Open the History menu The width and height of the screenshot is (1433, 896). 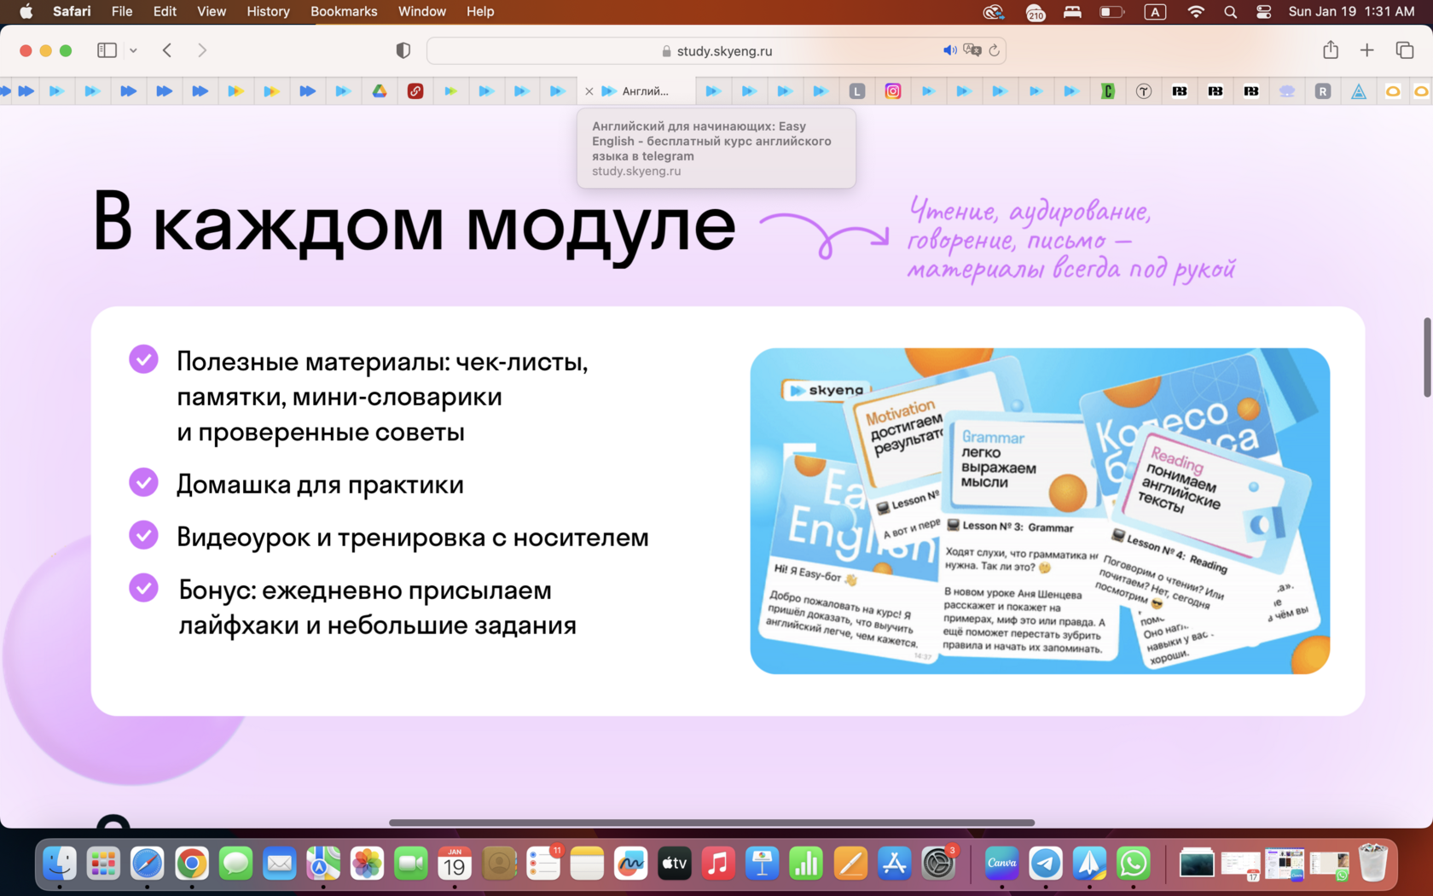[x=268, y=11]
